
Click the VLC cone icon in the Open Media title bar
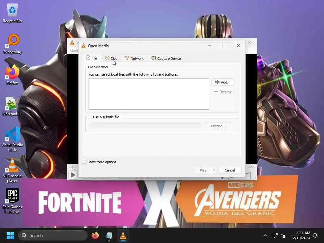click(x=84, y=46)
